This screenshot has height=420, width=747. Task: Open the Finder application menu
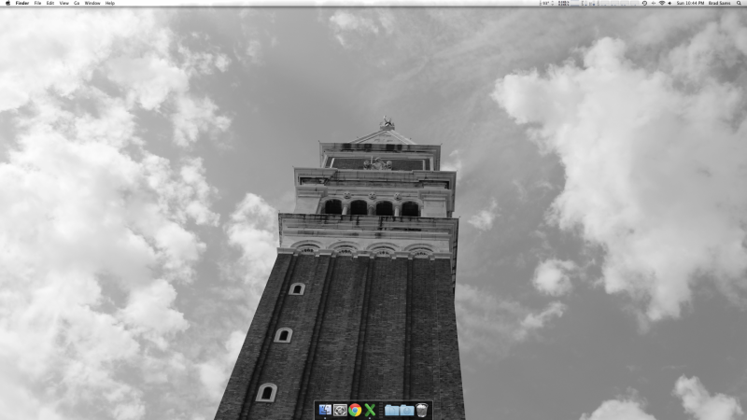[21, 3]
